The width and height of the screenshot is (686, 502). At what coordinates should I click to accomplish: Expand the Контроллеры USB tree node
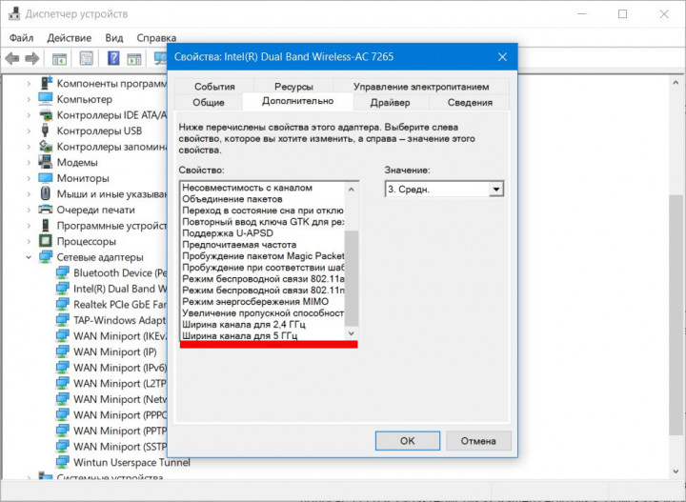click(x=29, y=131)
